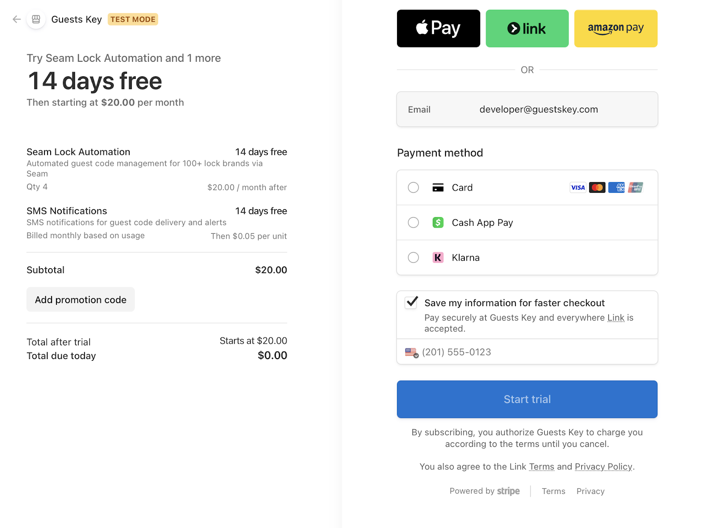Open the Privacy Policy link

[x=603, y=466]
